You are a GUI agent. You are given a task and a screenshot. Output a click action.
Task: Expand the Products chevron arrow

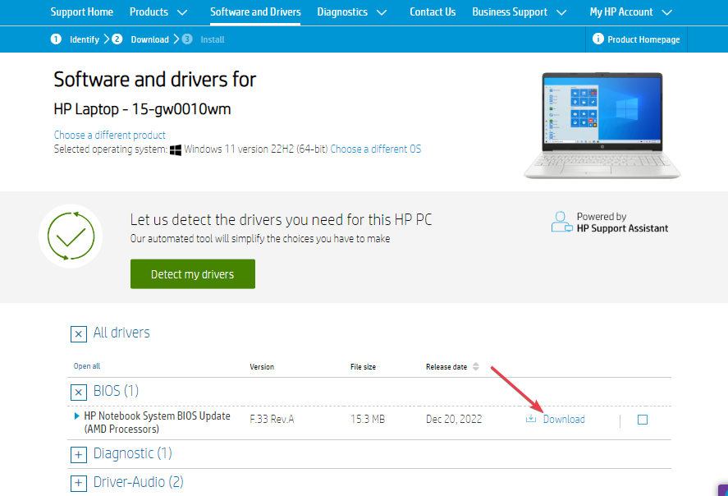pyautogui.click(x=182, y=12)
